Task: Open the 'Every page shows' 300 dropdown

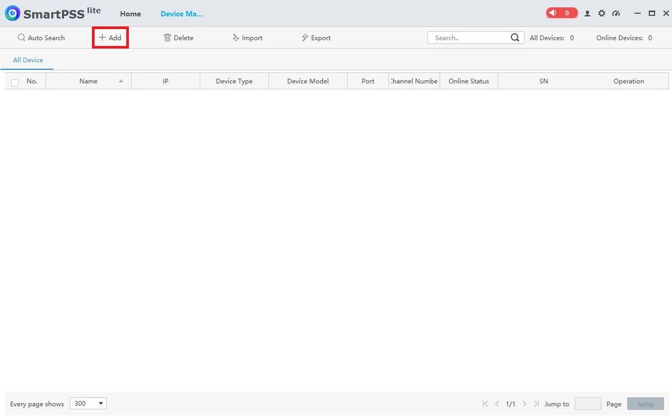Action: 88,403
